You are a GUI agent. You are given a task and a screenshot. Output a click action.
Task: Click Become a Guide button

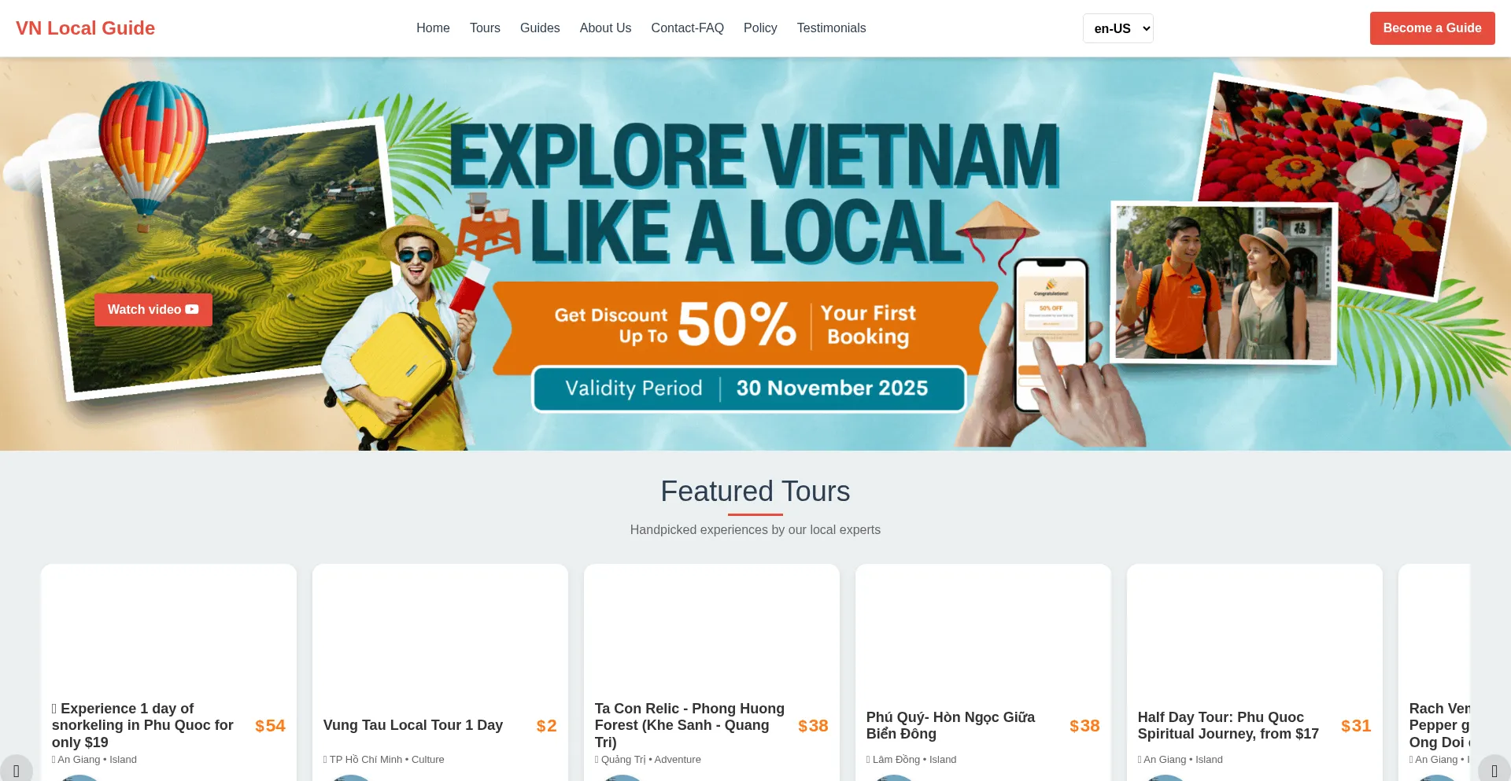tap(1432, 28)
